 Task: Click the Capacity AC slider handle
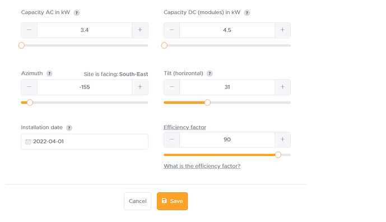tap(21, 45)
